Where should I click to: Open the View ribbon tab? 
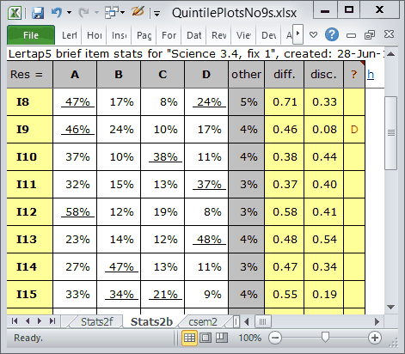click(x=243, y=35)
